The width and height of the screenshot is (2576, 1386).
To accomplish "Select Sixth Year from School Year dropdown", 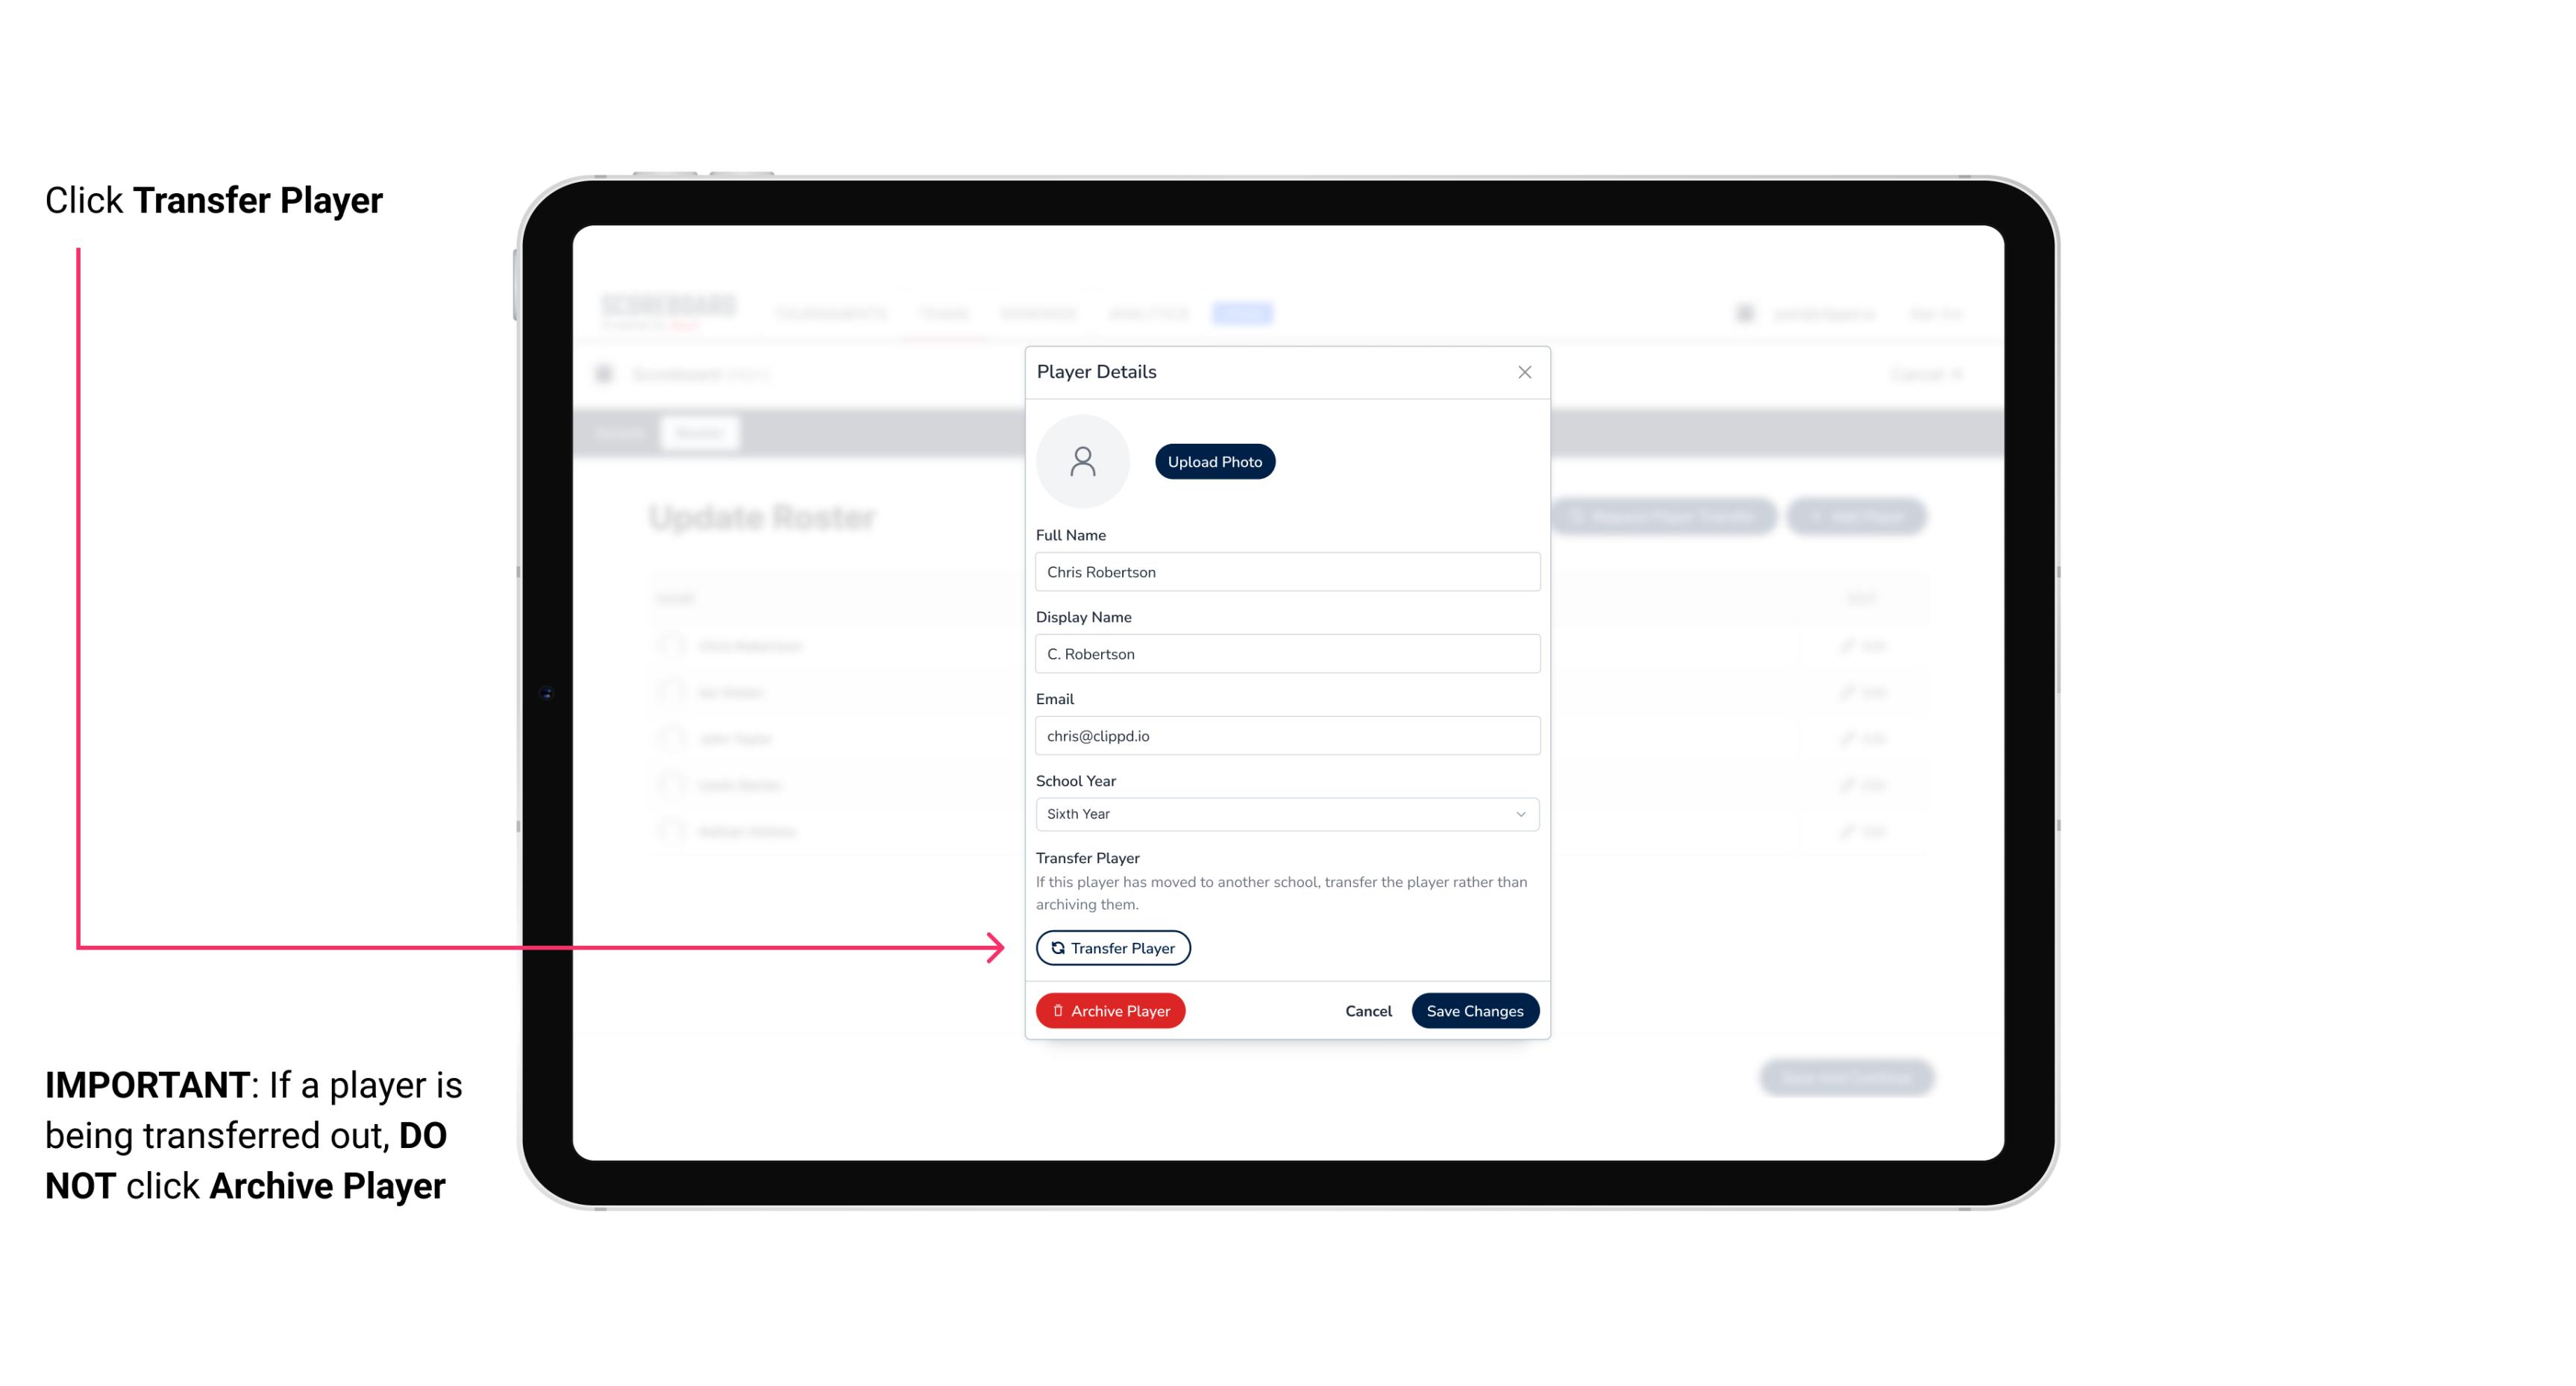I will click(x=1284, y=812).
